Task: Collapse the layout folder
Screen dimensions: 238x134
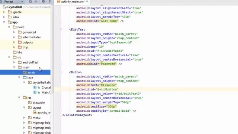Action: pos(24,108)
